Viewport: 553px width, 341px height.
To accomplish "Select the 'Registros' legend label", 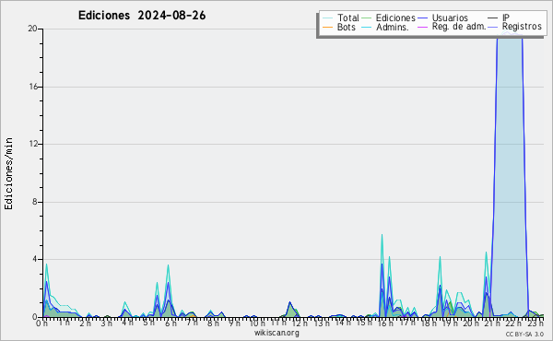I will (522, 27).
